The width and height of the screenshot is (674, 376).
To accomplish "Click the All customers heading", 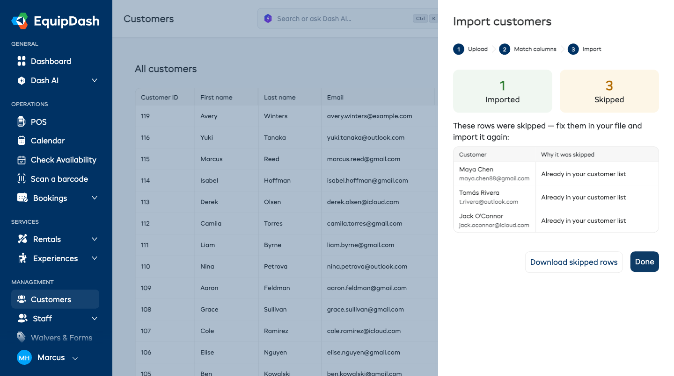I will (x=166, y=69).
